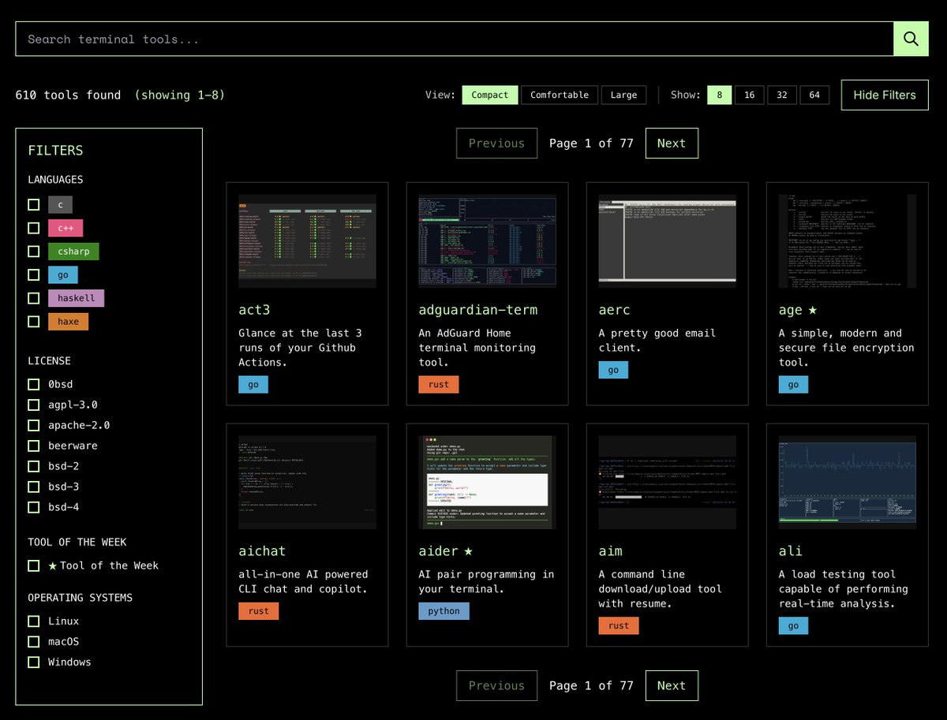Click the star next to age title
This screenshot has height=720, width=947.
coord(813,310)
